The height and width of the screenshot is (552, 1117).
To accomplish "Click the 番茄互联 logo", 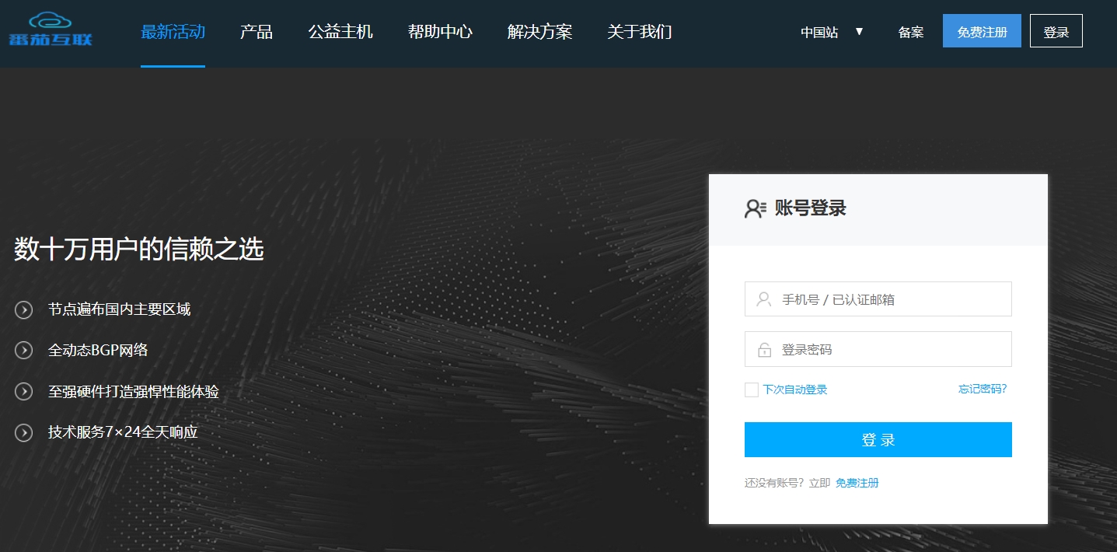I will click(49, 31).
